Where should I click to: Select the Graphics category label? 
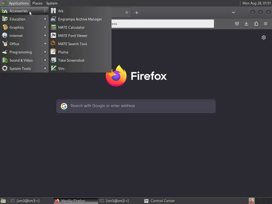[x=16, y=27]
